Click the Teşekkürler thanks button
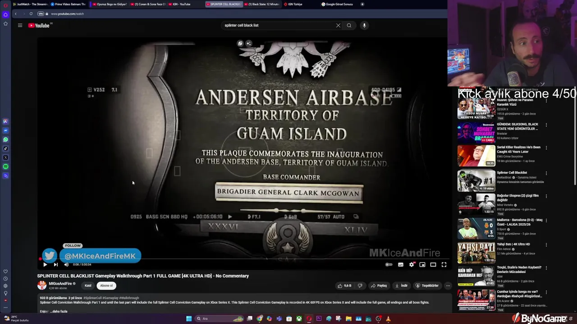This screenshot has height=324, width=577. click(427, 285)
